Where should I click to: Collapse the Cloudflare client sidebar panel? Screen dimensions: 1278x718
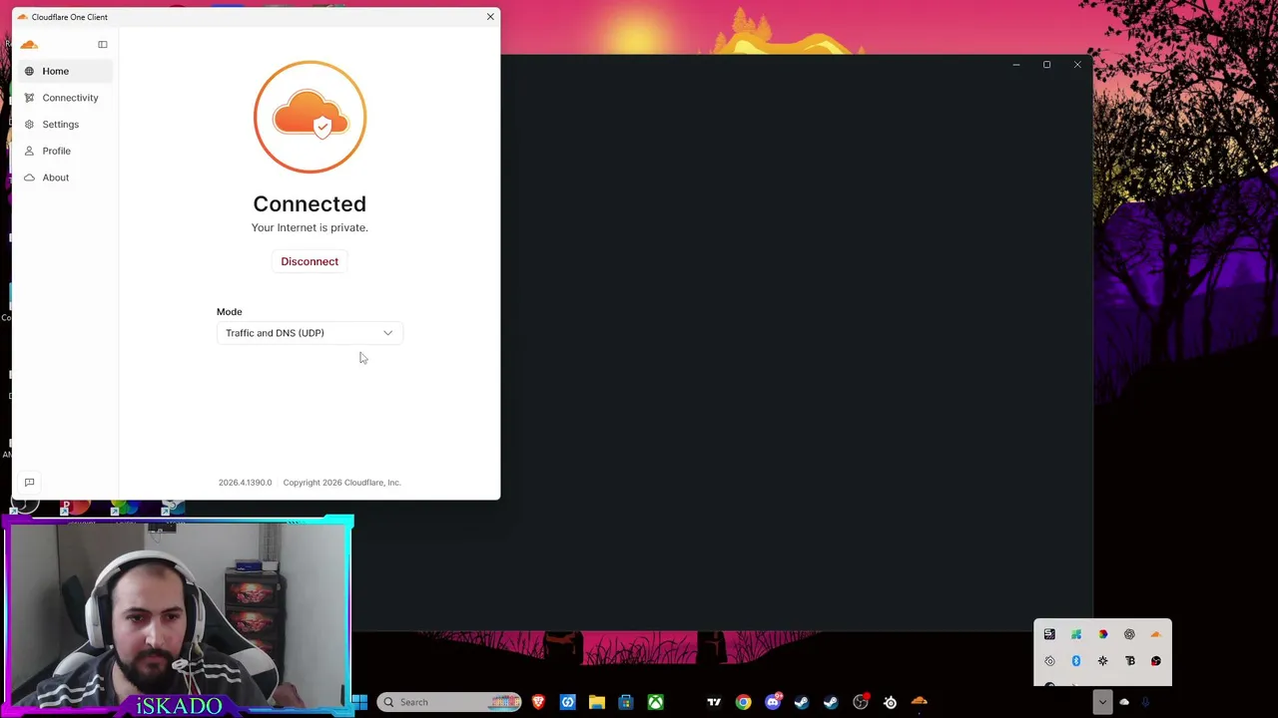coord(102,44)
